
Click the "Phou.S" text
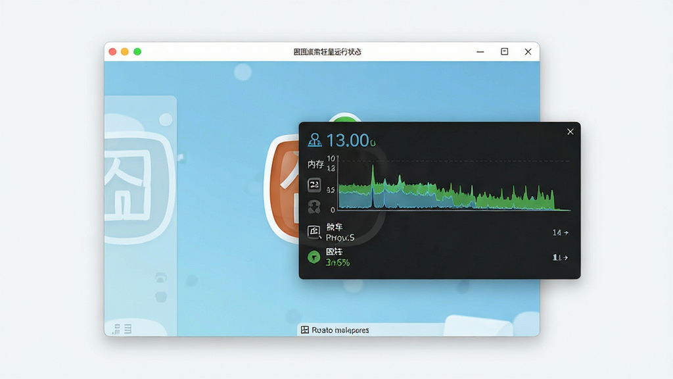[x=340, y=238]
